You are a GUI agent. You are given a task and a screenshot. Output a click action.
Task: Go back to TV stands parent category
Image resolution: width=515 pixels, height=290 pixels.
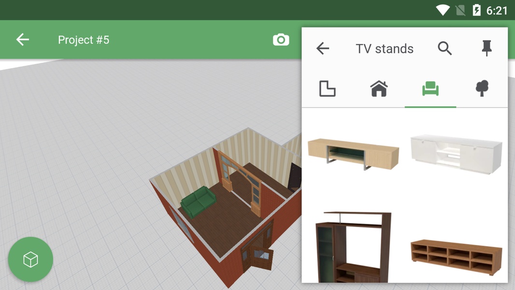pos(323,48)
